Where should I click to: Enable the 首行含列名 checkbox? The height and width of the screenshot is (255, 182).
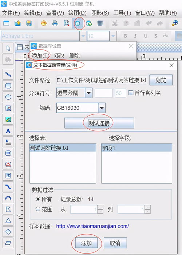pos(131,93)
